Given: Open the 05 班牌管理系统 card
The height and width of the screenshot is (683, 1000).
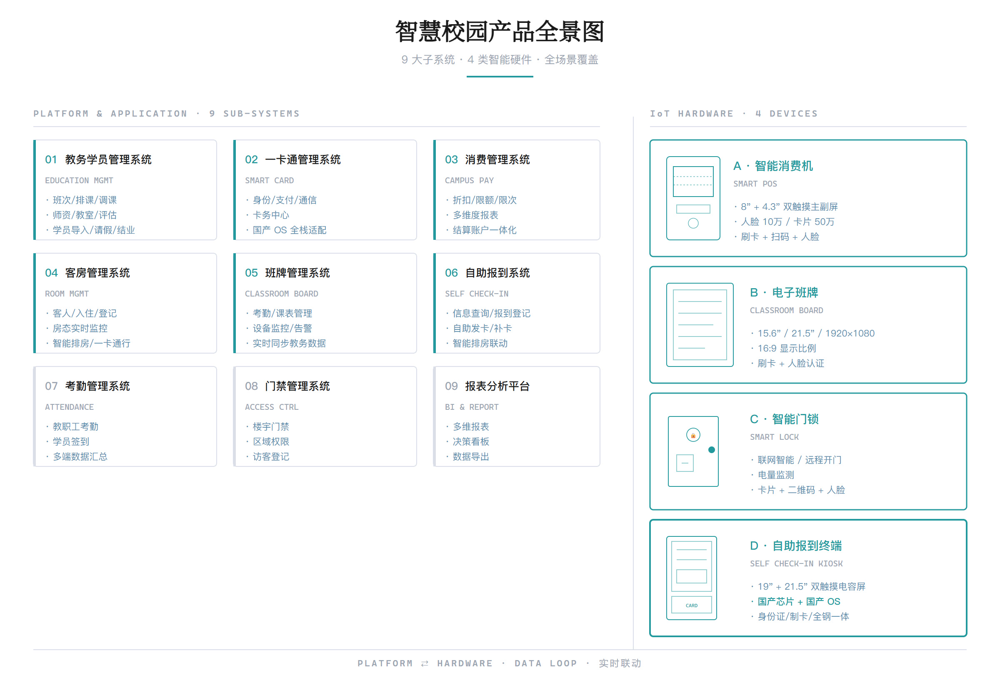Looking at the screenshot, I should (325, 303).
